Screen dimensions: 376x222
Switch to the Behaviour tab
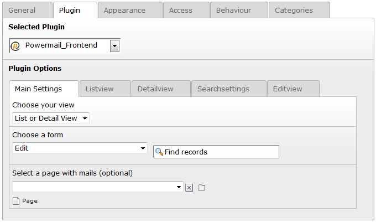(x=233, y=10)
